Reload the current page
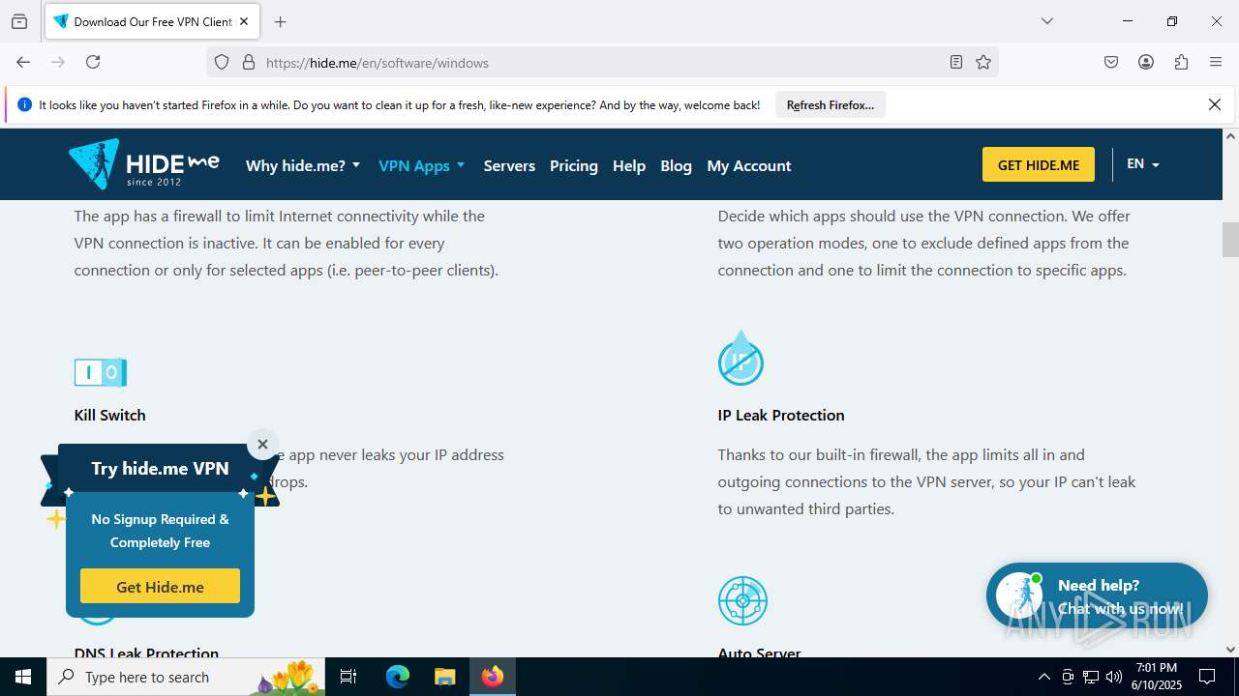 coord(93,62)
